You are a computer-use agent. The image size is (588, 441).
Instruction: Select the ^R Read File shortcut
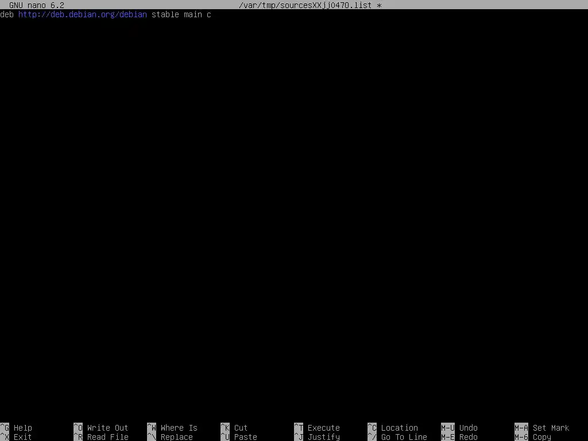click(101, 437)
